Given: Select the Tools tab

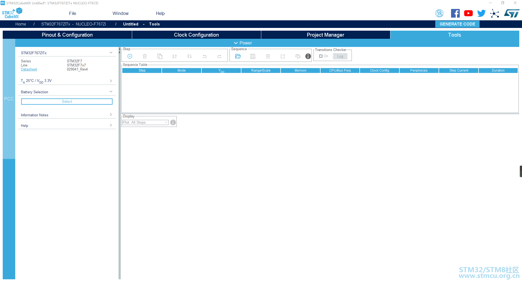Looking at the screenshot, I should [x=455, y=35].
